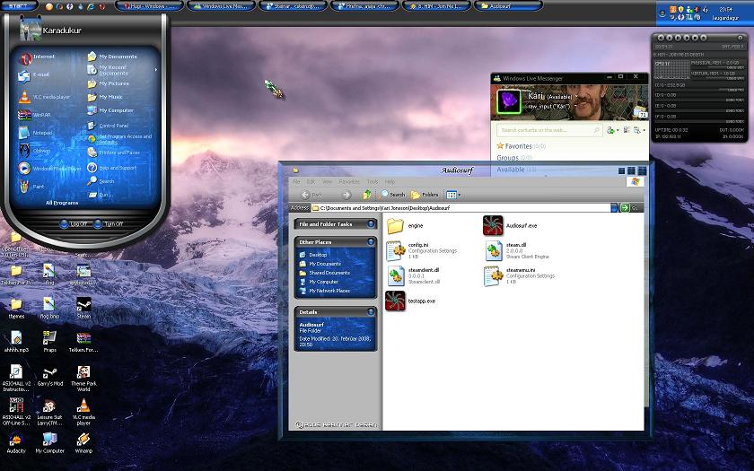This screenshot has width=754, height=471.
Task: Select testapp.exe file in Explorer
Action: point(411,301)
